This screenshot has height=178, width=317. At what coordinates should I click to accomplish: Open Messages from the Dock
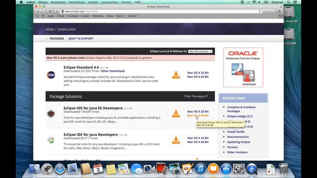tap(136, 169)
